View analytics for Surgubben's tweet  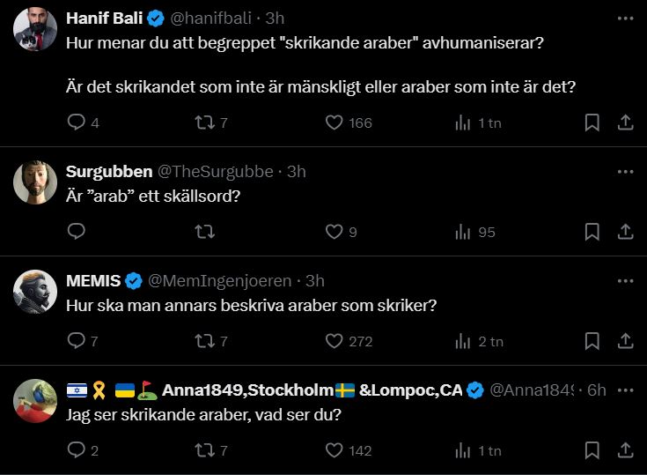[x=463, y=232]
